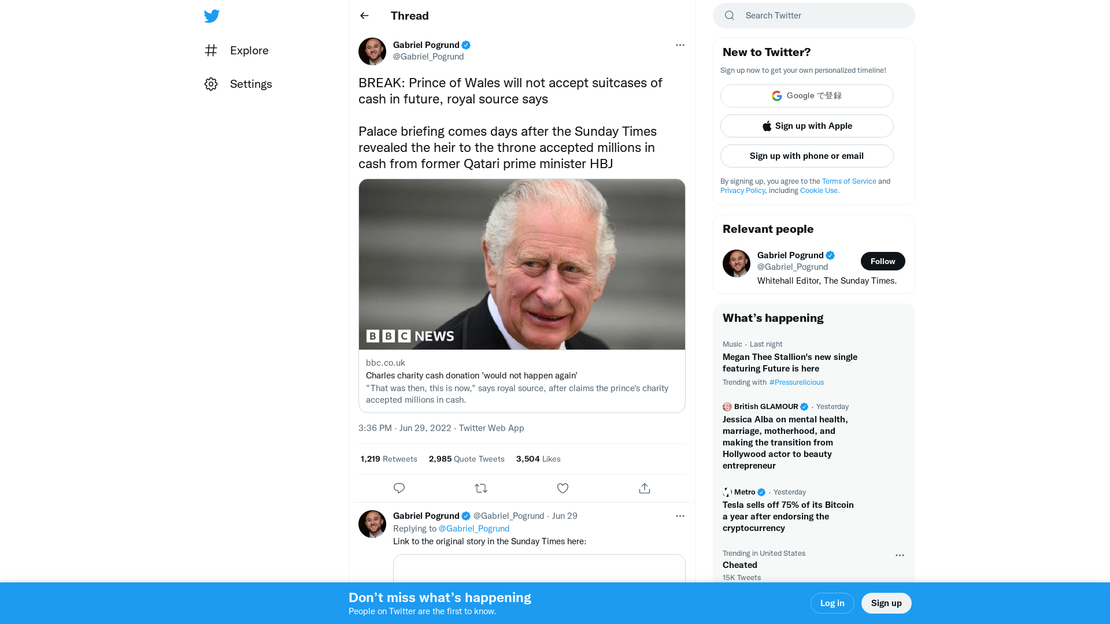This screenshot has height=624, width=1110.
Task: Click Gabriel Pogrund's profile avatar
Action: (372, 51)
